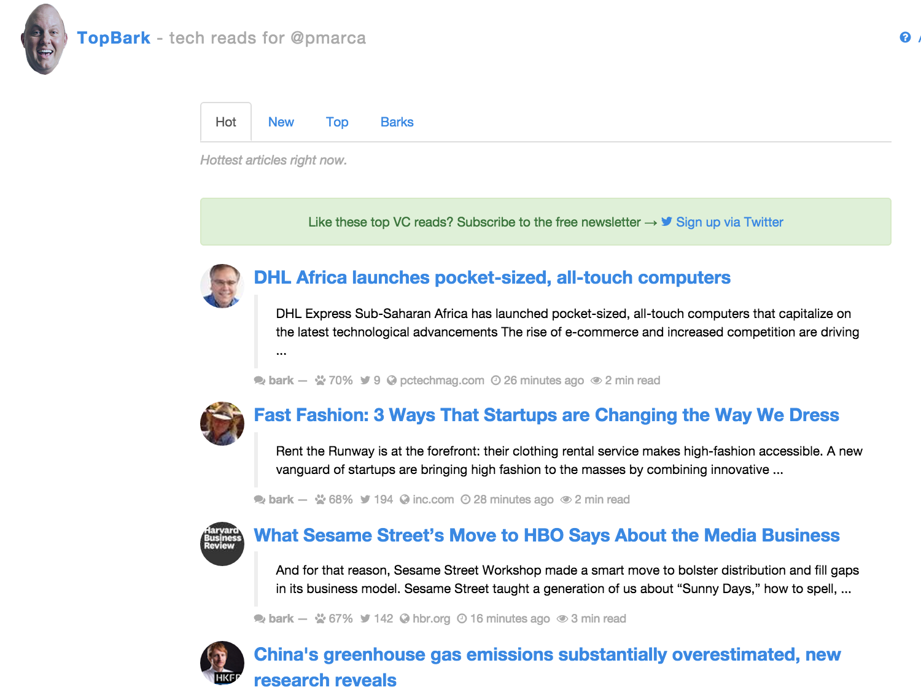Click the globe icon next to pctechmag.com

[392, 381]
